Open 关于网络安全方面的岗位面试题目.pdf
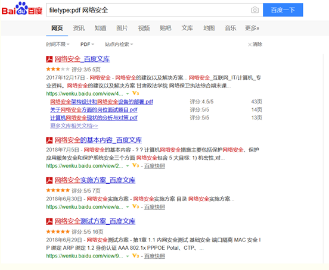The width and height of the screenshot is (329, 270). [x=94, y=110]
